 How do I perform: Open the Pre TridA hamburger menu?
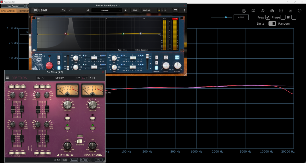(x=7, y=78)
